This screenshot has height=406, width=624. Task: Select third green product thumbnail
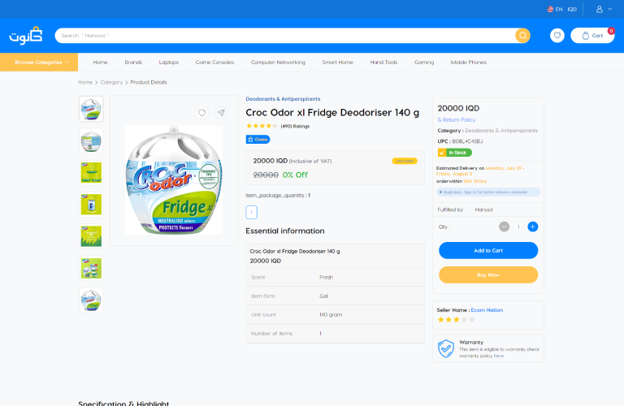pyautogui.click(x=91, y=173)
